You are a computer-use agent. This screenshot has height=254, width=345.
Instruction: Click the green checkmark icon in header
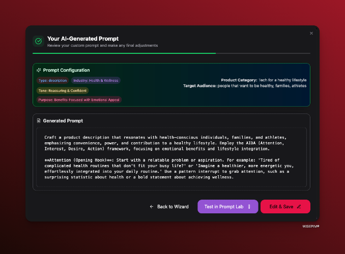point(39,41)
